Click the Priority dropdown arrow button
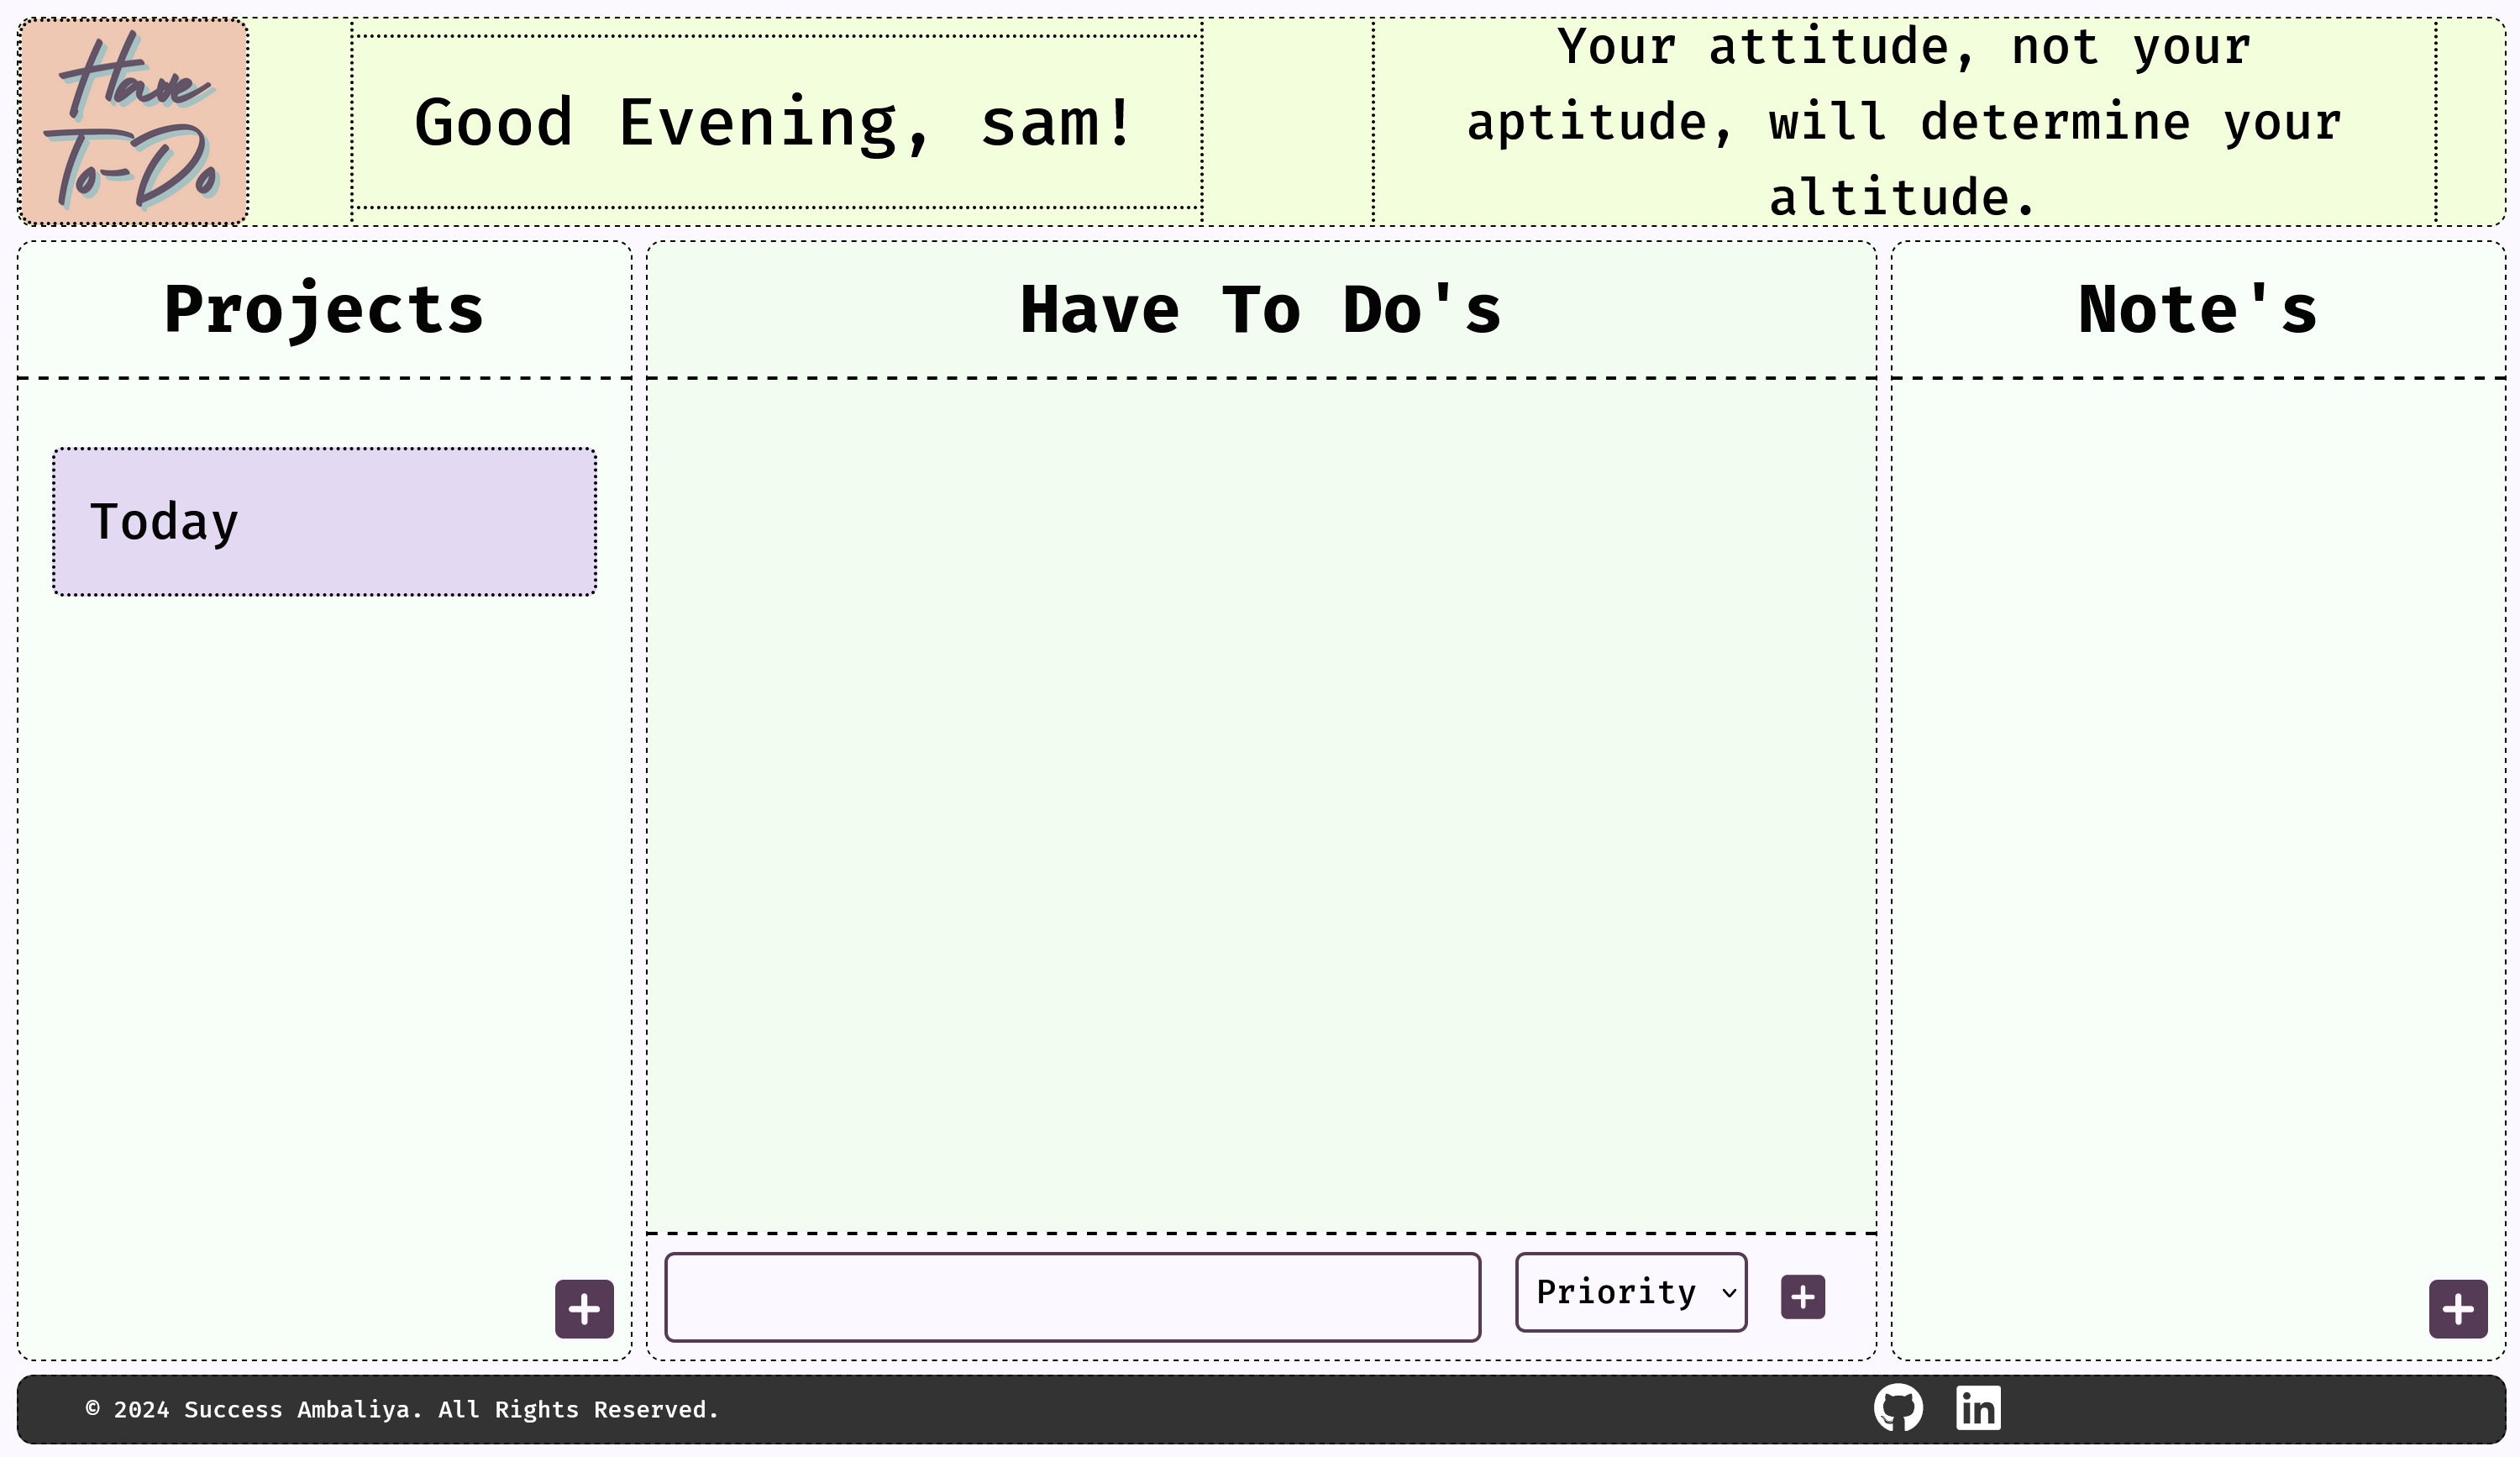2520x1457 pixels. click(x=1726, y=1292)
